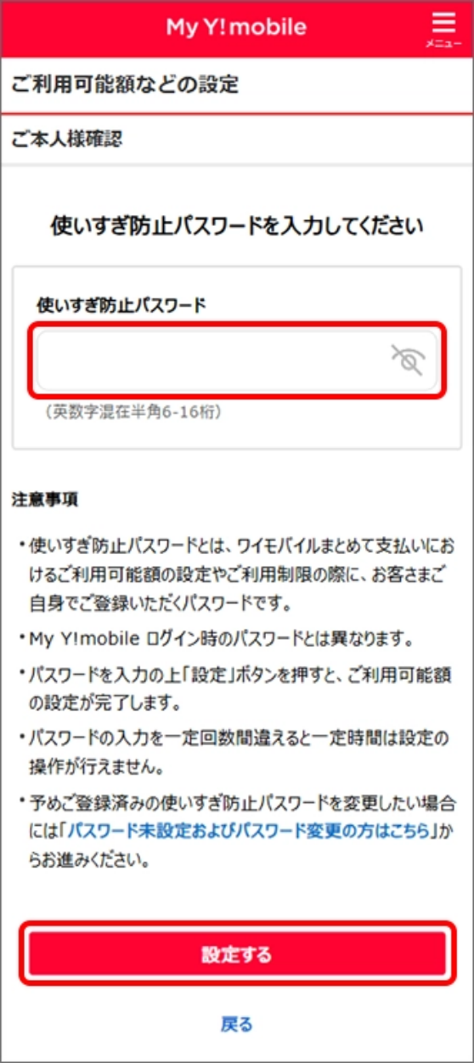Click the 設定する button
The height and width of the screenshot is (1063, 474).
tap(237, 954)
